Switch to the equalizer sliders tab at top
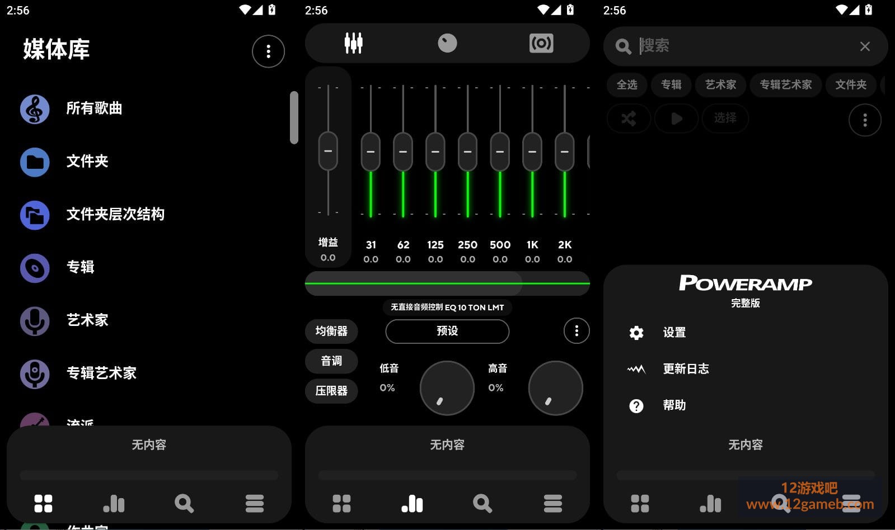This screenshot has height=530, width=895. click(x=354, y=43)
